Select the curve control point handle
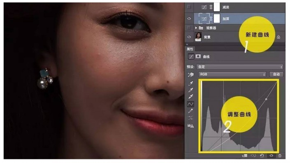This screenshot has width=290, height=163. click(266, 99)
